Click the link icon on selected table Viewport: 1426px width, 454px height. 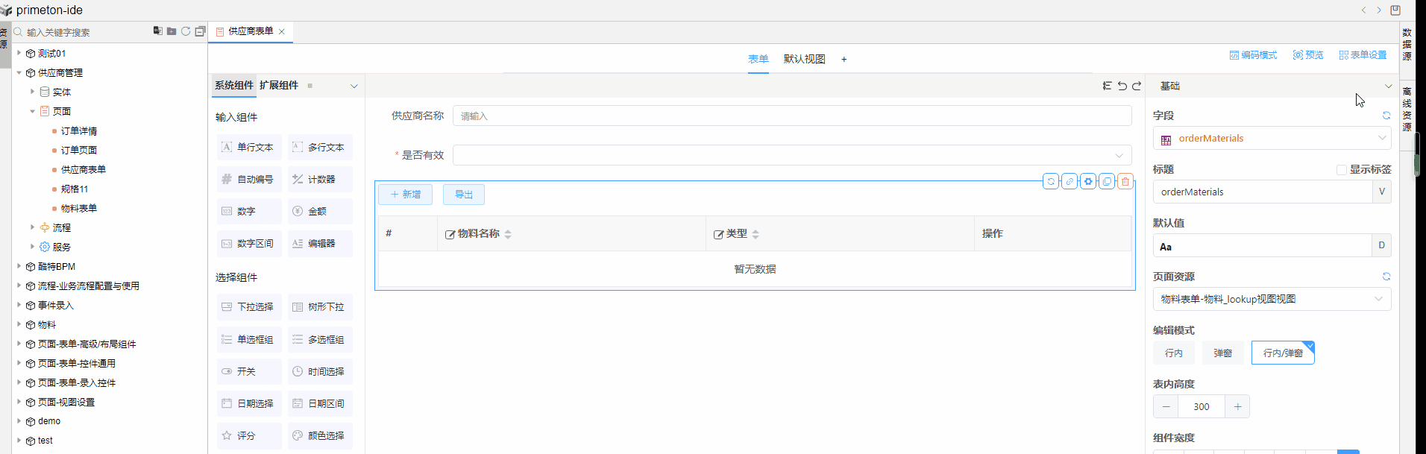[x=1069, y=181]
